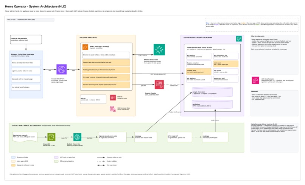Click the 'MCP tool calls, Bearer JWT' arrow label
The image size is (305, 185).
158,74
